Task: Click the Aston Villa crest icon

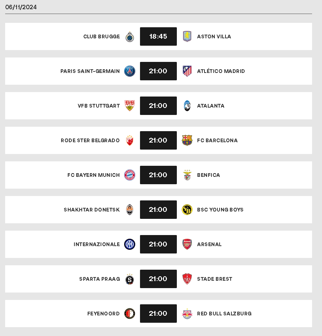Action: point(187,36)
